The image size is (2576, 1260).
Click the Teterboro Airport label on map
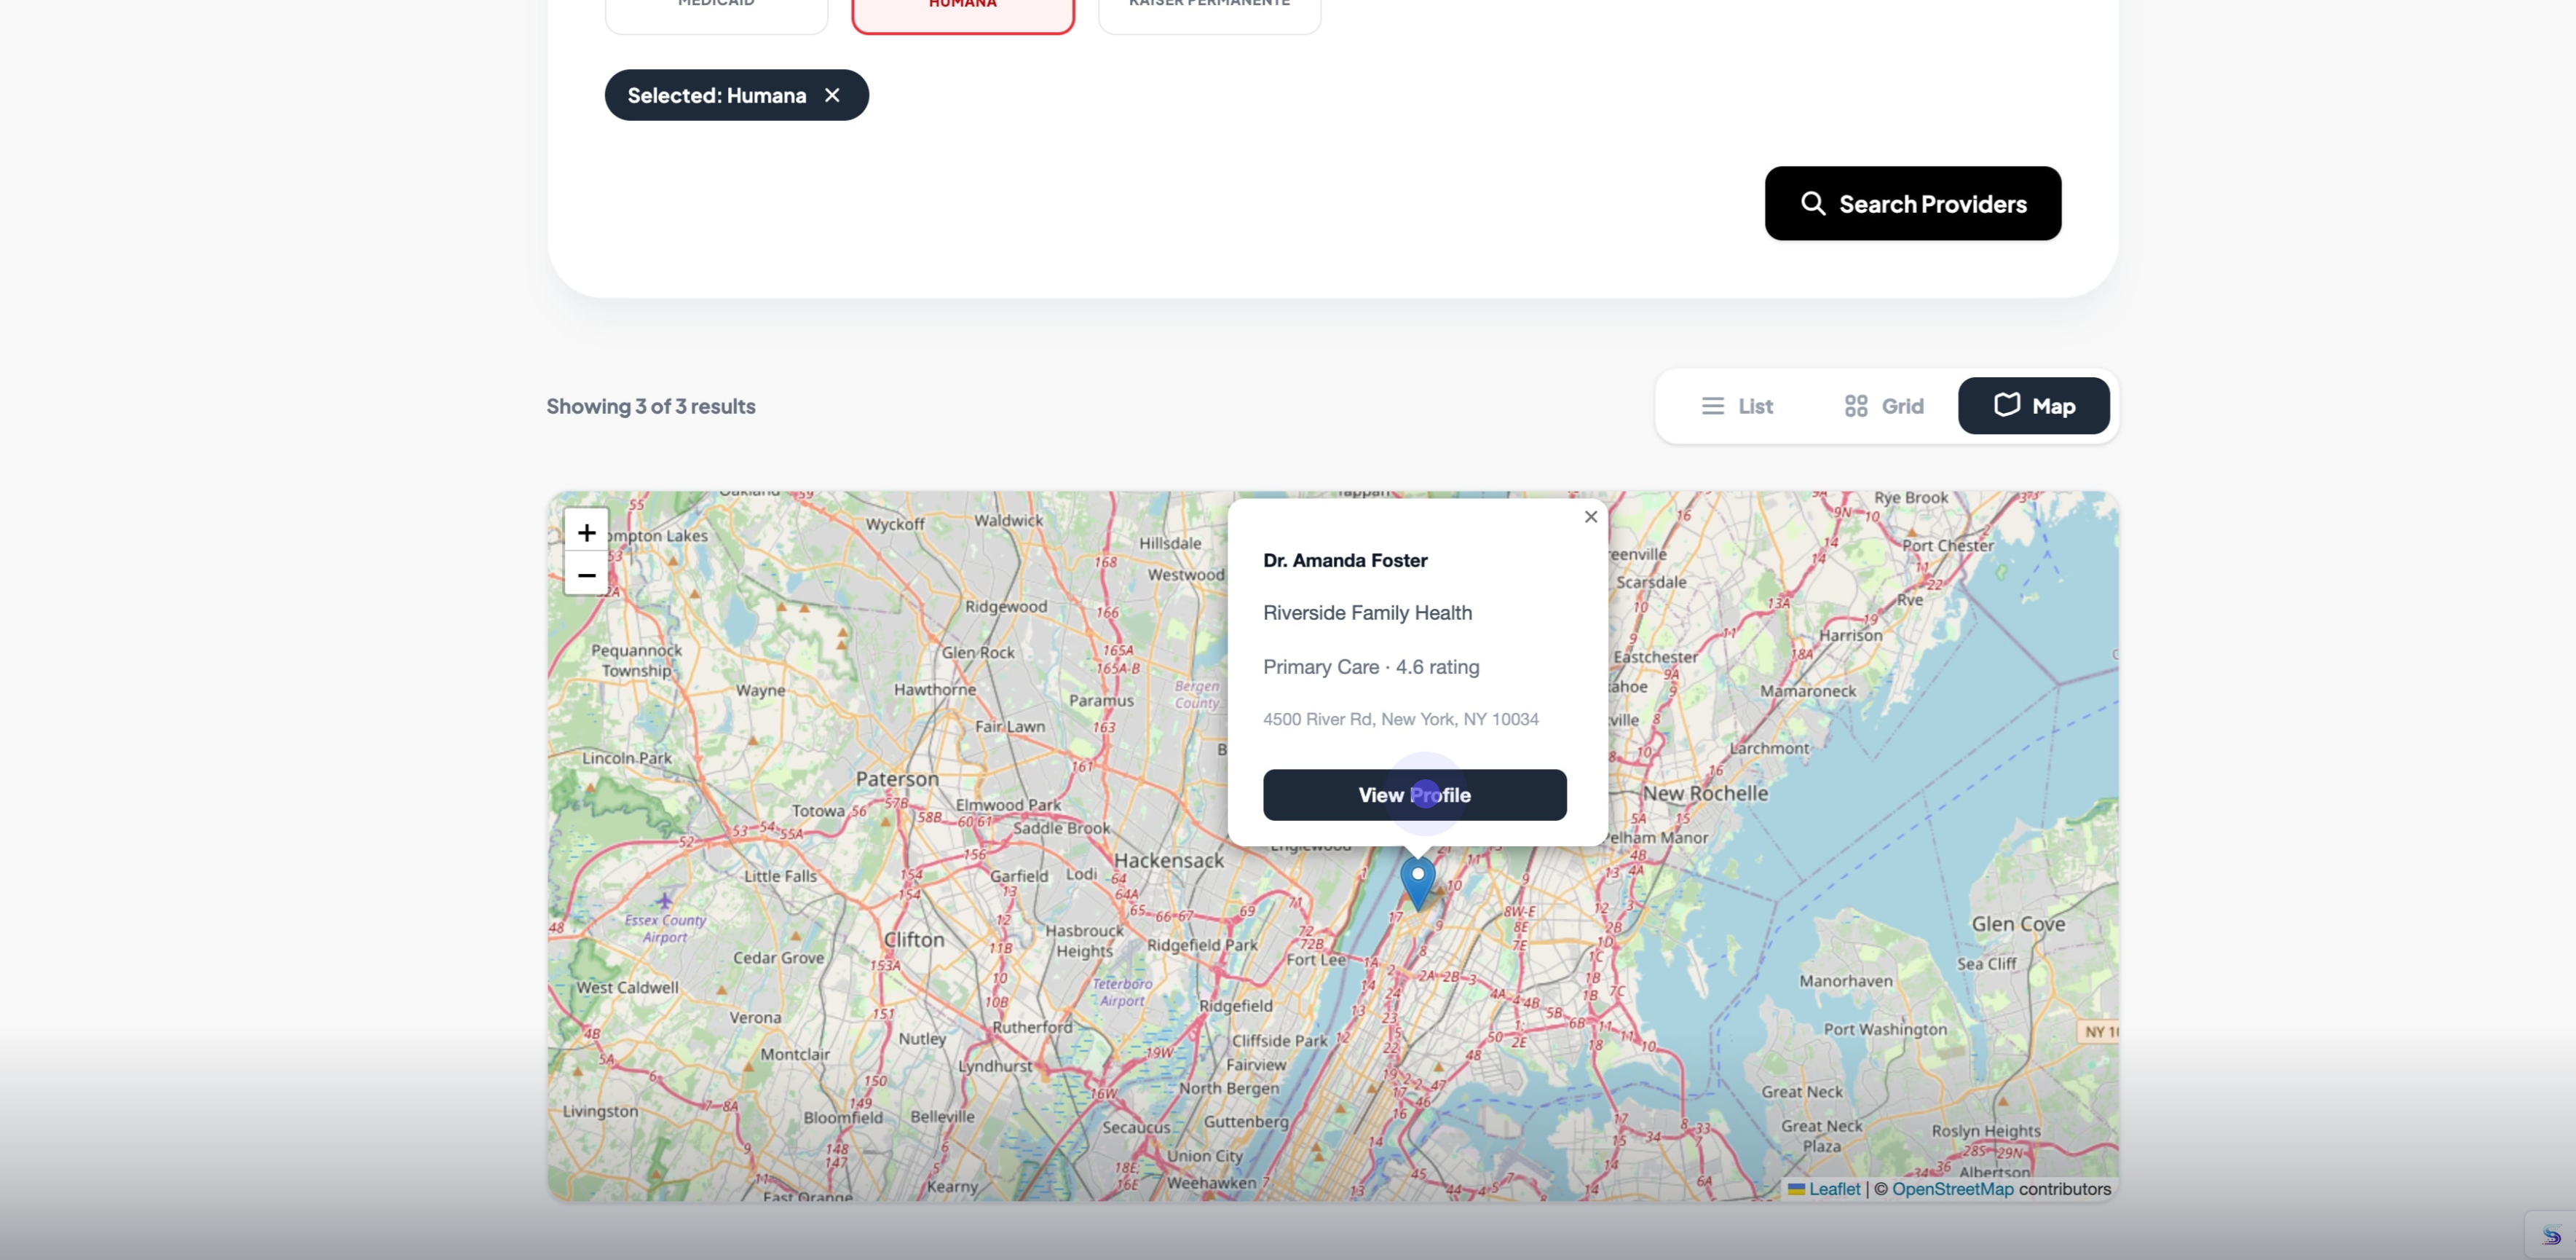click(x=1122, y=992)
